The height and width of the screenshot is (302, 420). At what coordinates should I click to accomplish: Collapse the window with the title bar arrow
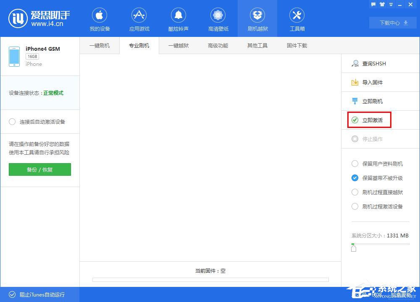pos(391,4)
